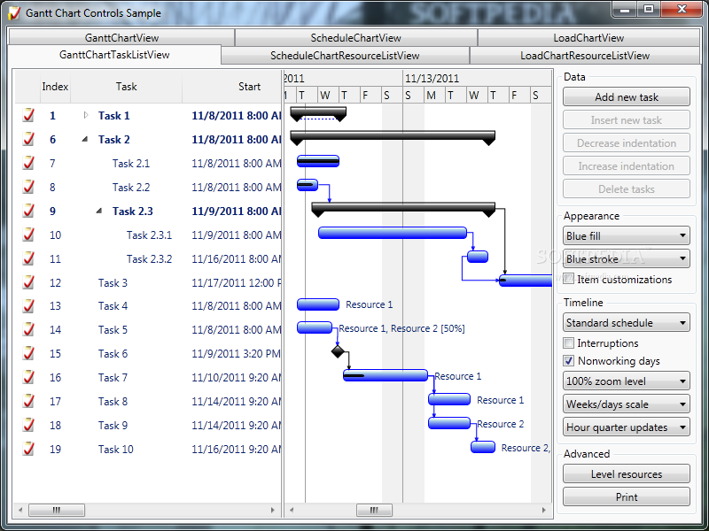Image resolution: width=709 pixels, height=531 pixels.
Task: Click the Add new task button
Action: (627, 96)
